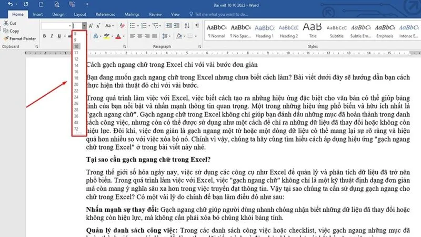The image size is (421, 237).
Task: Create a new blank document icon
Action: click(x=41, y=4)
